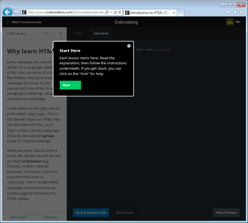Click the browser Back arrow button
This screenshot has height=223, width=248.
(x=7, y=12)
